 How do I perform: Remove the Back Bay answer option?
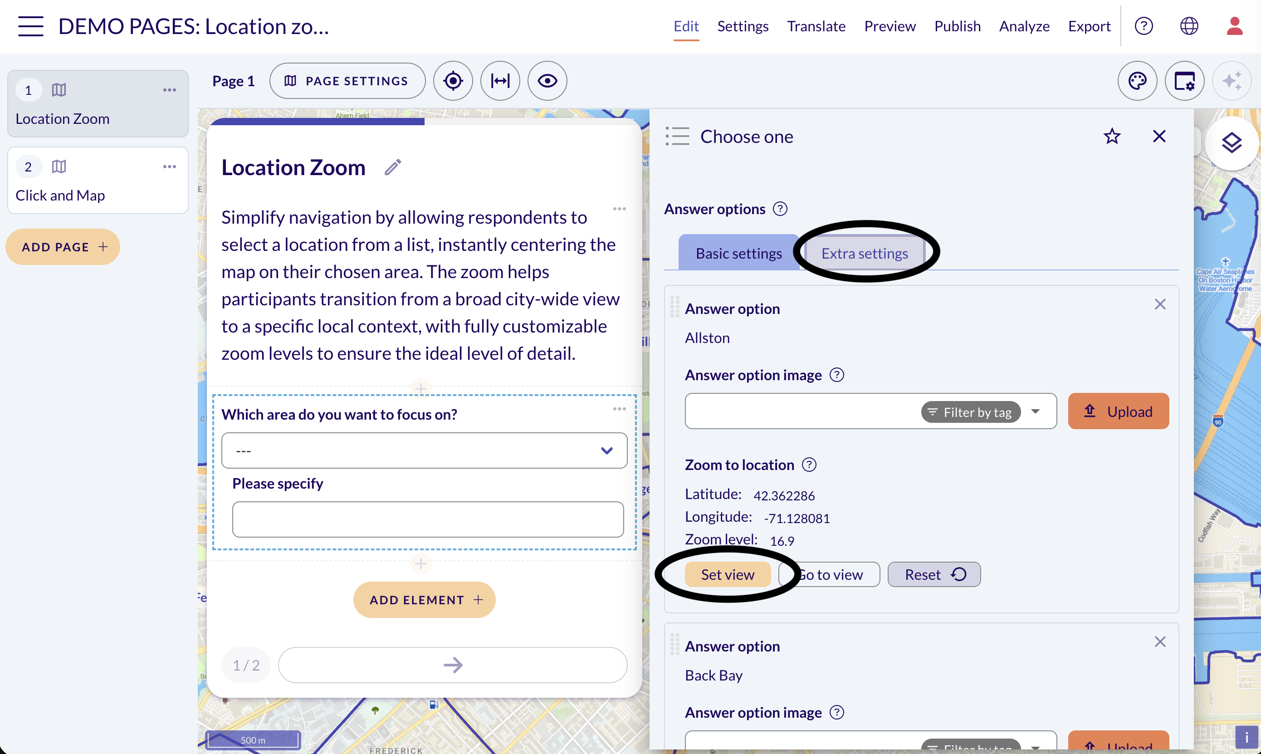click(1160, 641)
